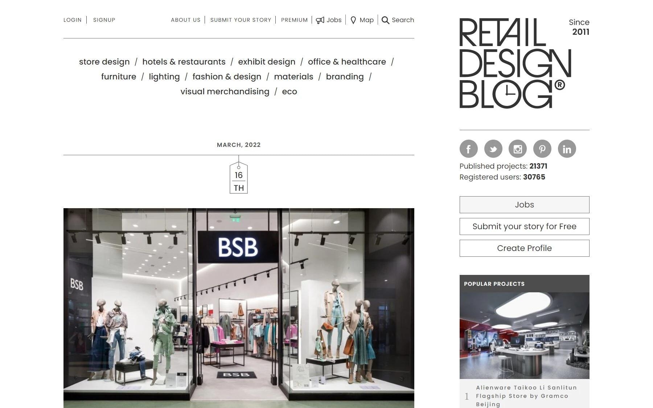Click the magnifier Search icon
The image size is (653, 408).
[385, 20]
